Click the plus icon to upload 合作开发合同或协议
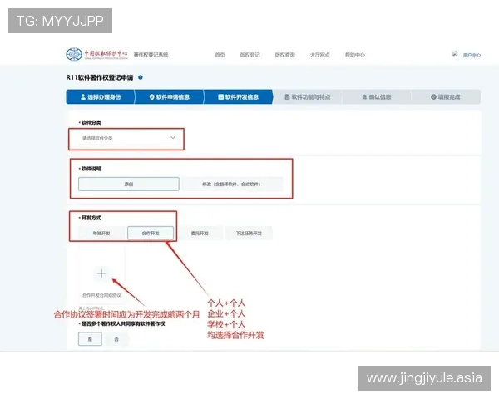The image size is (499, 399). pos(101,273)
